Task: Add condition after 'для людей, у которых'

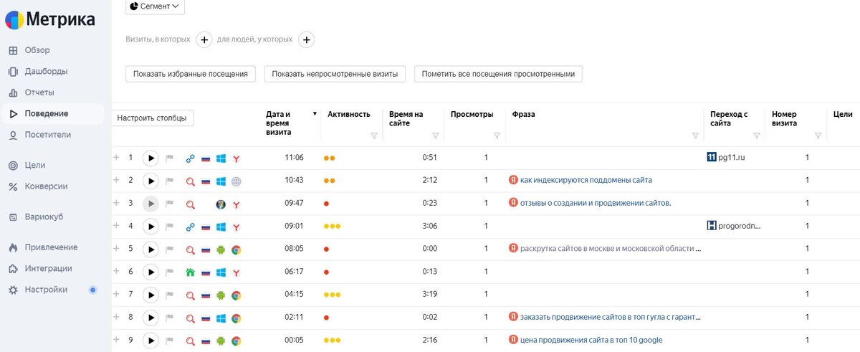Action: click(307, 39)
